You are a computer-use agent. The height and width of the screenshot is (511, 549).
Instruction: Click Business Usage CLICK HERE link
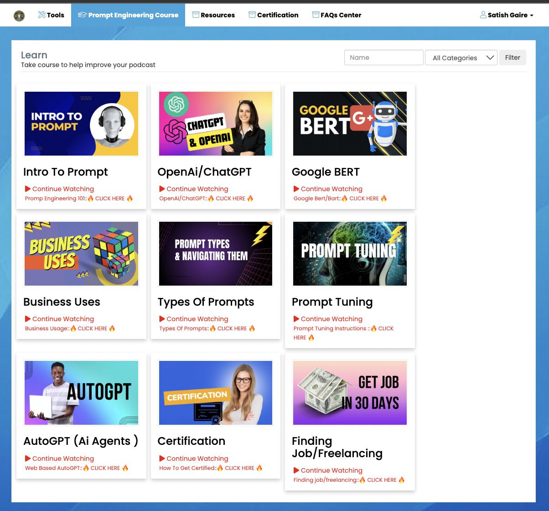(70, 328)
